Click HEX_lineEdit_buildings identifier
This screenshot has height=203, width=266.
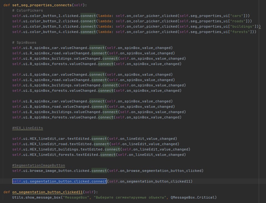coord(54,149)
